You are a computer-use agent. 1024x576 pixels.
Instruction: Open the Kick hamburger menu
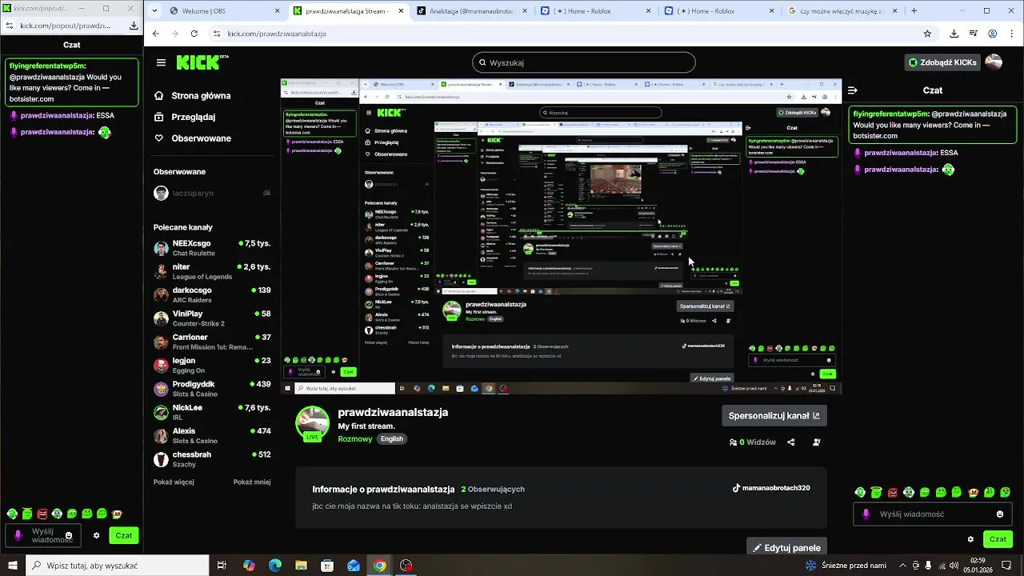tap(161, 62)
